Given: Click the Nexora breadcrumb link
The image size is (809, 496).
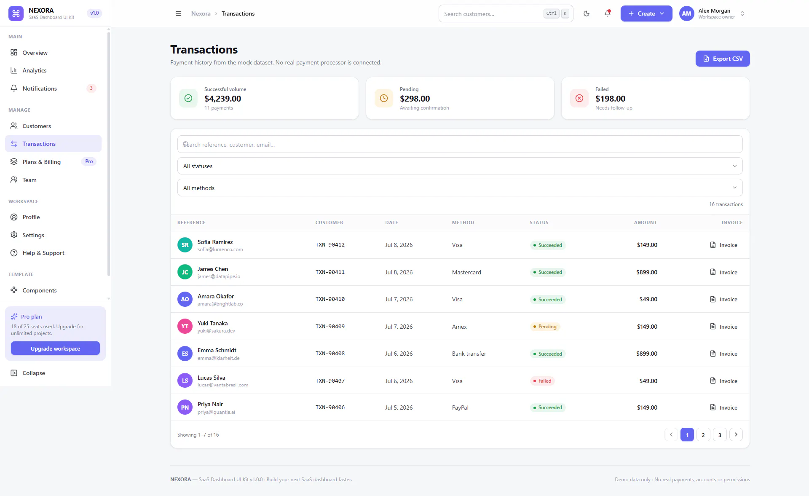Looking at the screenshot, I should coord(201,13).
